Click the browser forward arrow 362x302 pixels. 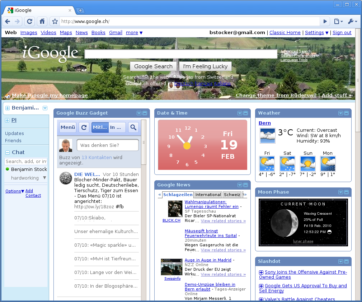(17, 22)
